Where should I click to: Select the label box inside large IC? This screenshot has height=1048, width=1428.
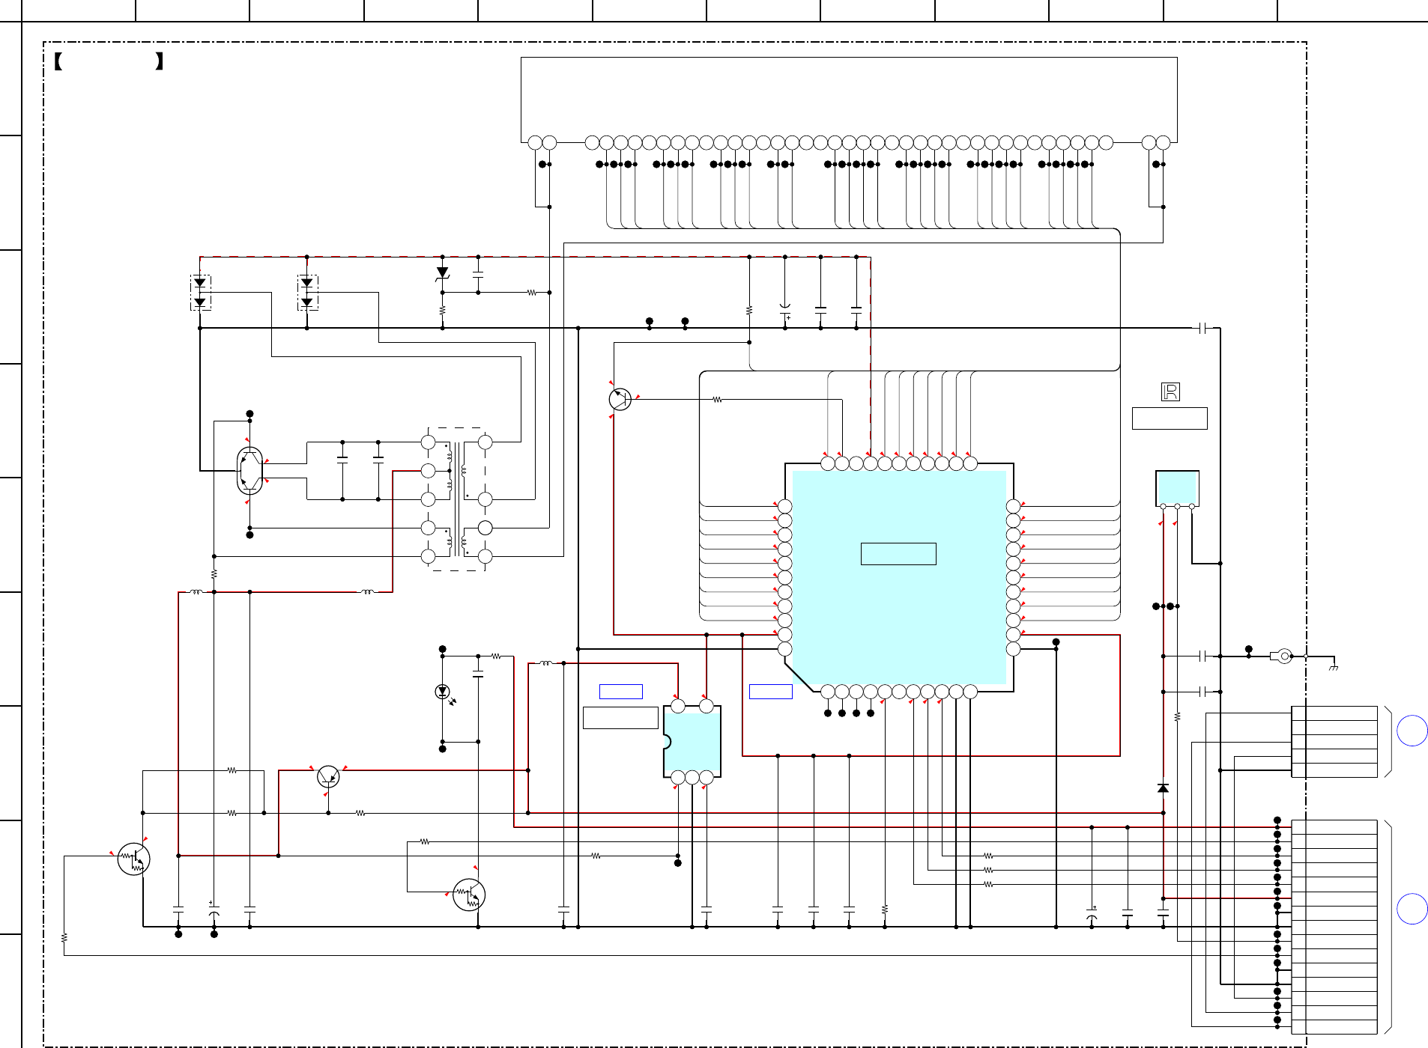coord(898,554)
